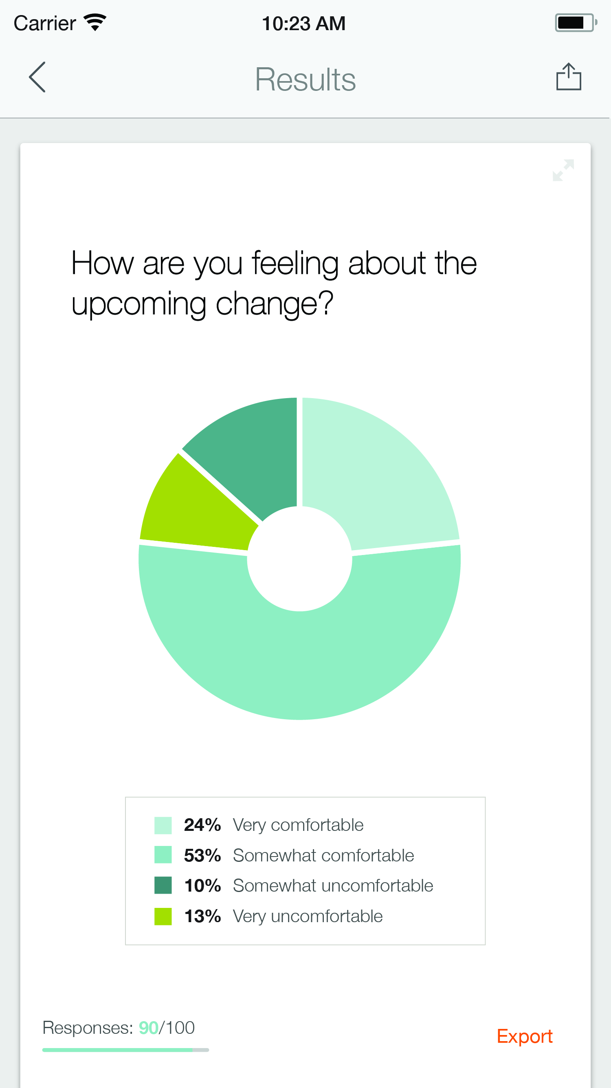This screenshot has width=611, height=1088.
Task: Expand chart to fullscreen with arrows icon
Action: point(563,170)
